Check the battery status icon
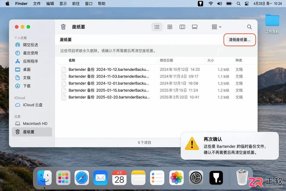Viewport: 286px width, 191px height. point(229,3)
